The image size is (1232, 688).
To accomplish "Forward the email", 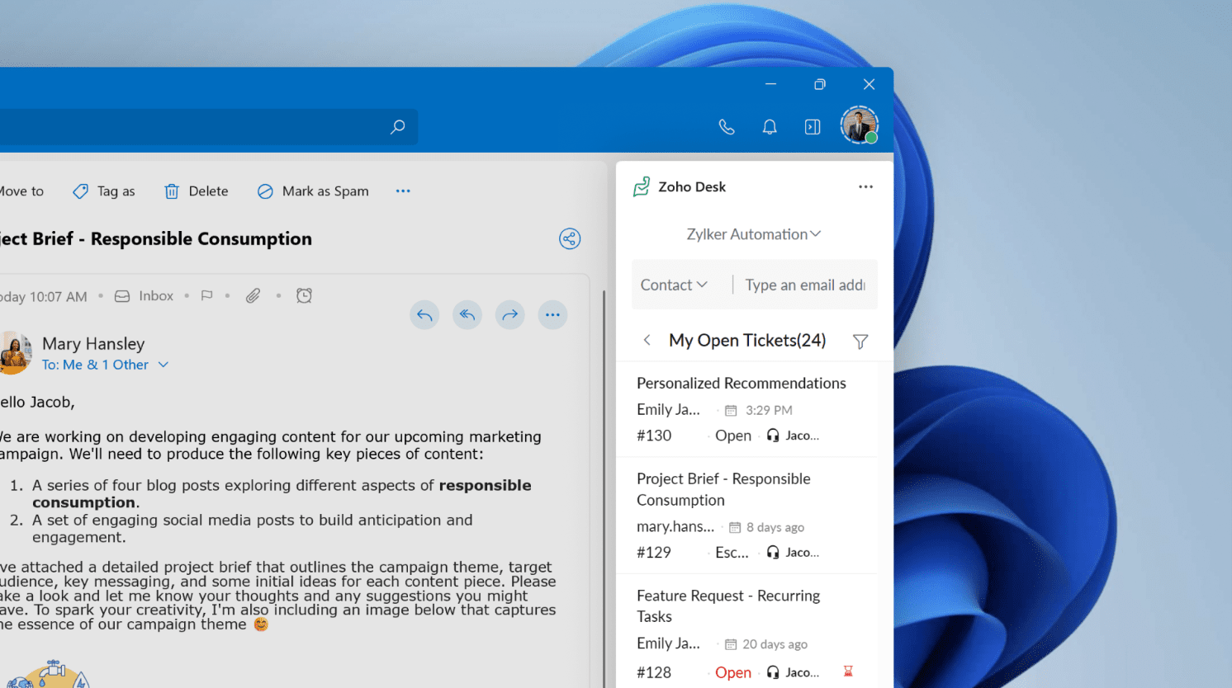I will tap(510, 314).
